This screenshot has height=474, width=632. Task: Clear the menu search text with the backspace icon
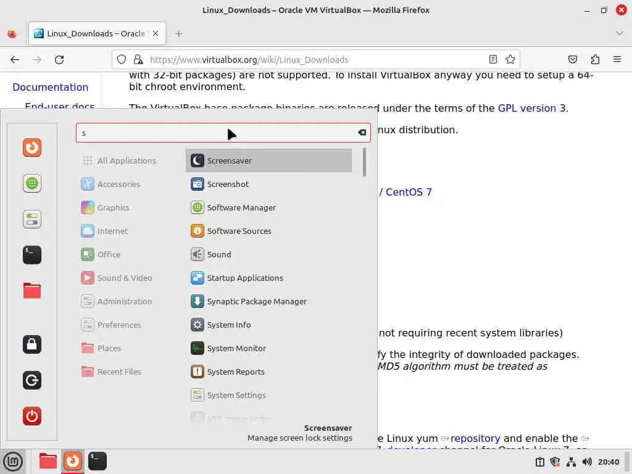coord(362,133)
